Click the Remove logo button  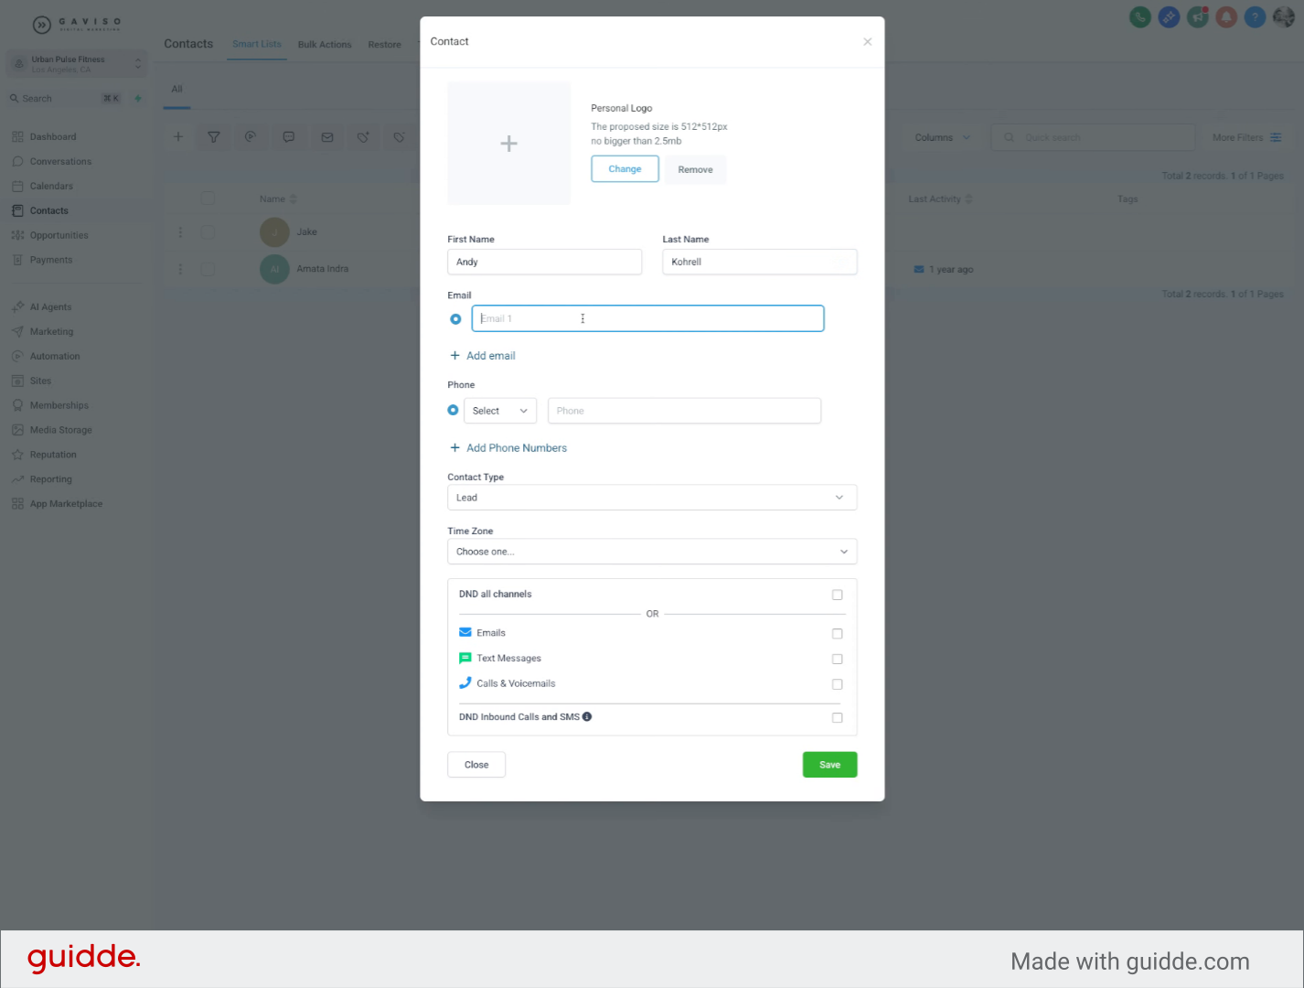pos(695,170)
